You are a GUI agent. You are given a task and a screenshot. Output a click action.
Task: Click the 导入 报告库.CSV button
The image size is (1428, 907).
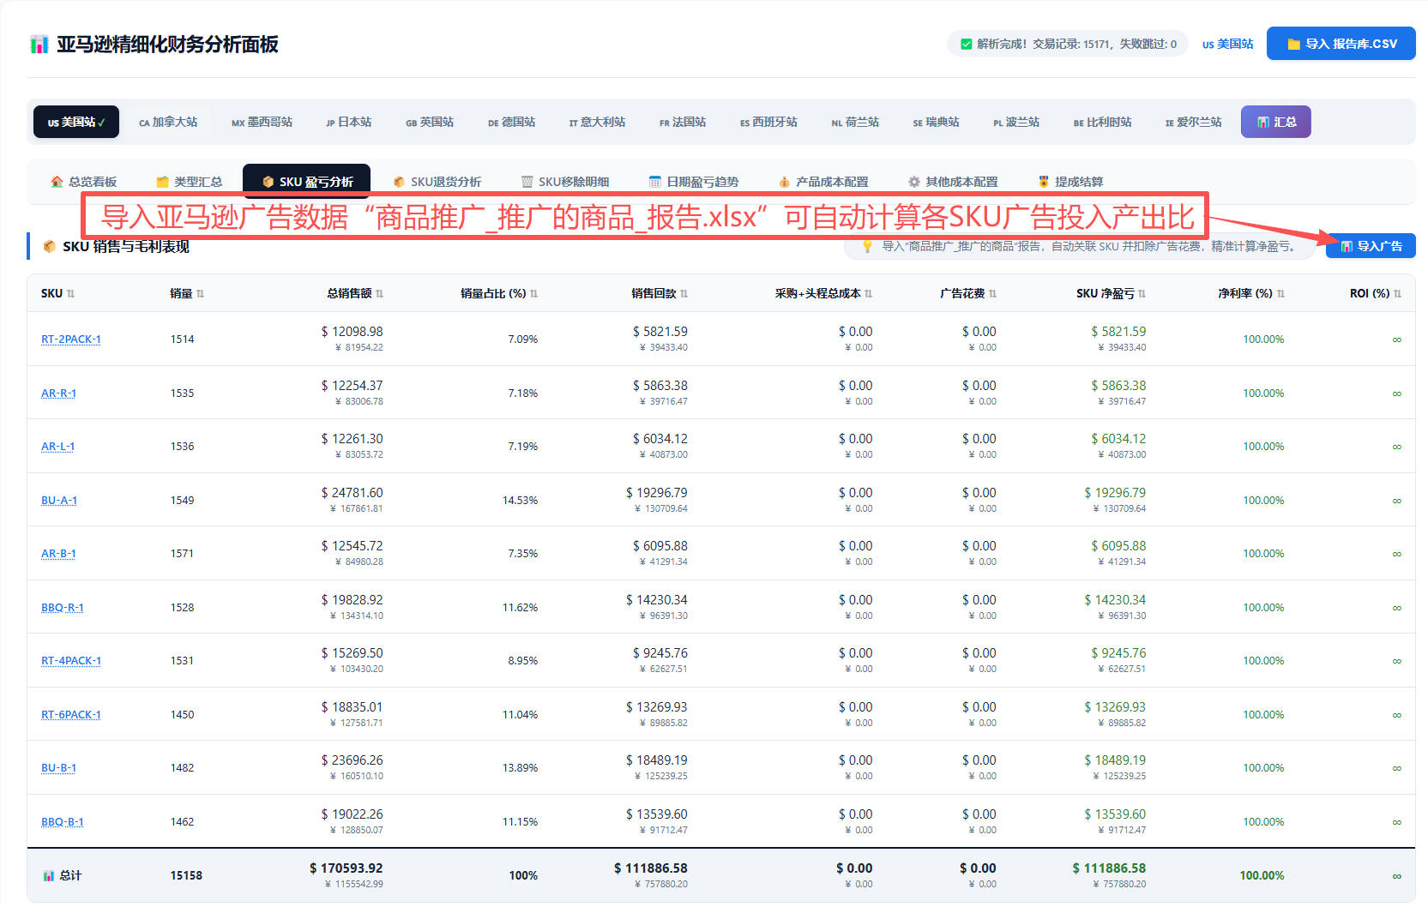pyautogui.click(x=1341, y=44)
